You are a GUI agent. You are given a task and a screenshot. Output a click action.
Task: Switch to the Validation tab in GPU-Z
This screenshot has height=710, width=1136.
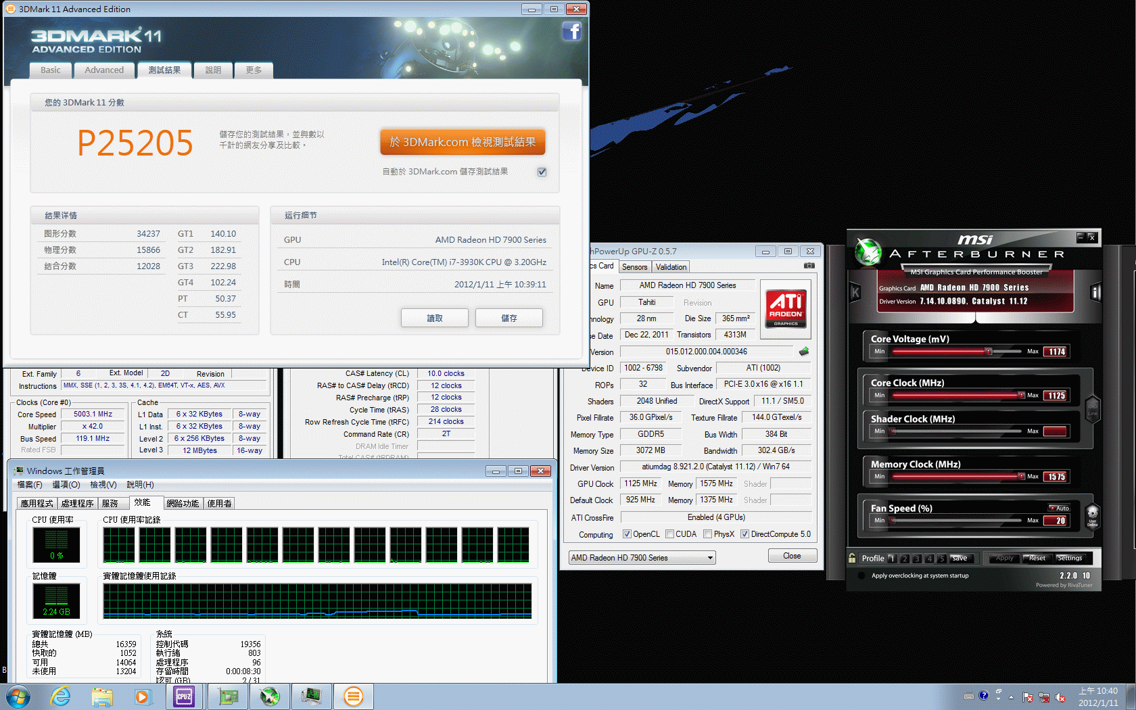tap(671, 267)
